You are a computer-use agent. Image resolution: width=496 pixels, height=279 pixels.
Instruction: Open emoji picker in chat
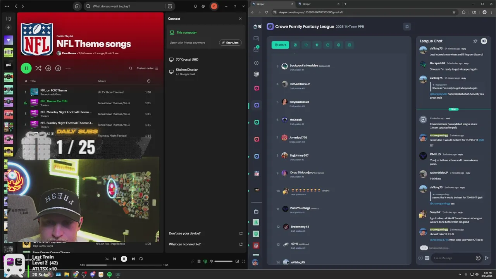478,258
